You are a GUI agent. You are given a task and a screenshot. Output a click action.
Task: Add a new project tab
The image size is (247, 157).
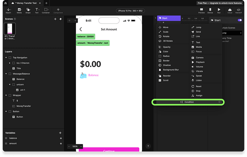point(46,3)
